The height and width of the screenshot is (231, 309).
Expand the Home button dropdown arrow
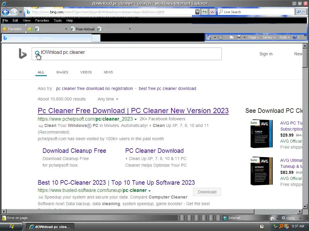(215, 37)
